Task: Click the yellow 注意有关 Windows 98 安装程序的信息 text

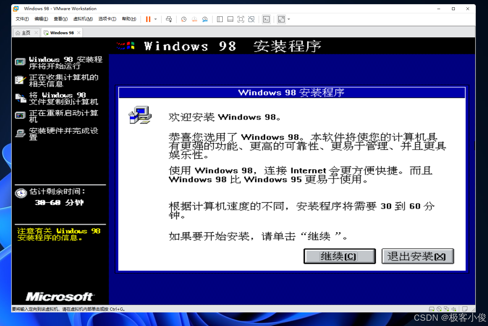Action: pos(59,234)
